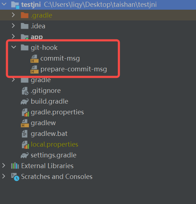Viewport: 196px width, 204px height.
Task: Click the commit-msg shell file icon
Action: pos(35,58)
